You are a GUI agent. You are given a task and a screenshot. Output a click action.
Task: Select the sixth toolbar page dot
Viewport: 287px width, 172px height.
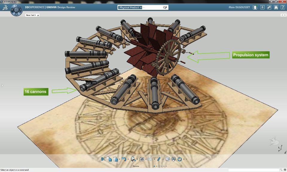[x=166, y=166]
